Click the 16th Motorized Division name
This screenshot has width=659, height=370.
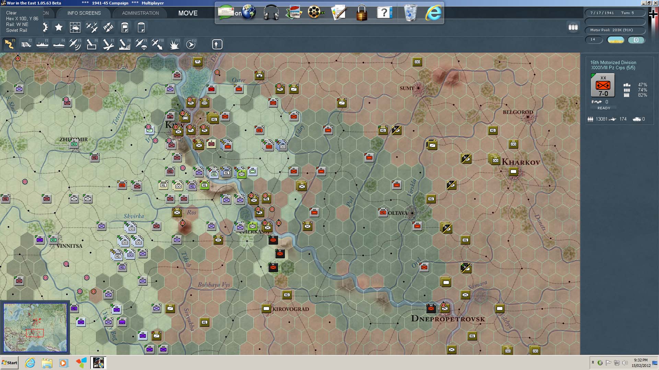coord(613,62)
